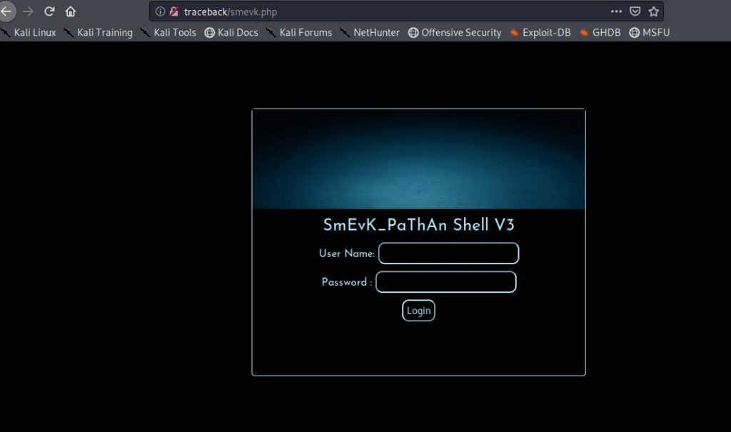The height and width of the screenshot is (432, 731).
Task: Open the browser home page icon
Action: tap(71, 11)
